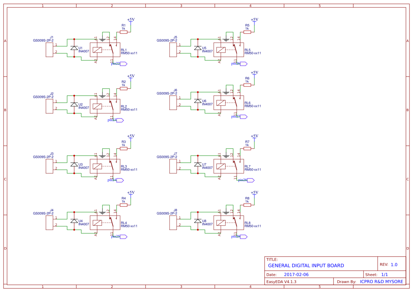Select the date 2017-02-06 in title block

pos(296,274)
